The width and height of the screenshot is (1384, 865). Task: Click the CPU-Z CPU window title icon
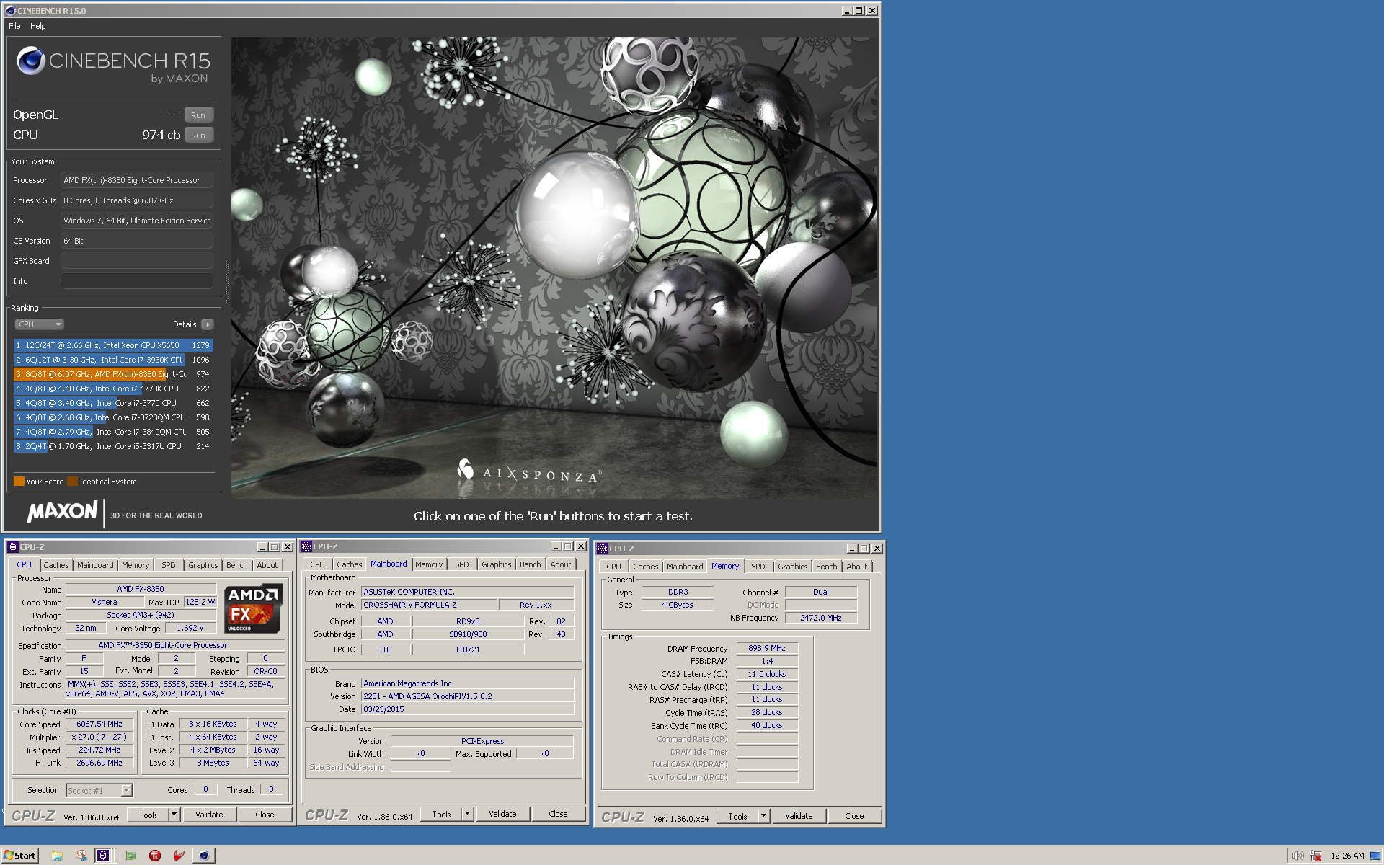[x=12, y=547]
